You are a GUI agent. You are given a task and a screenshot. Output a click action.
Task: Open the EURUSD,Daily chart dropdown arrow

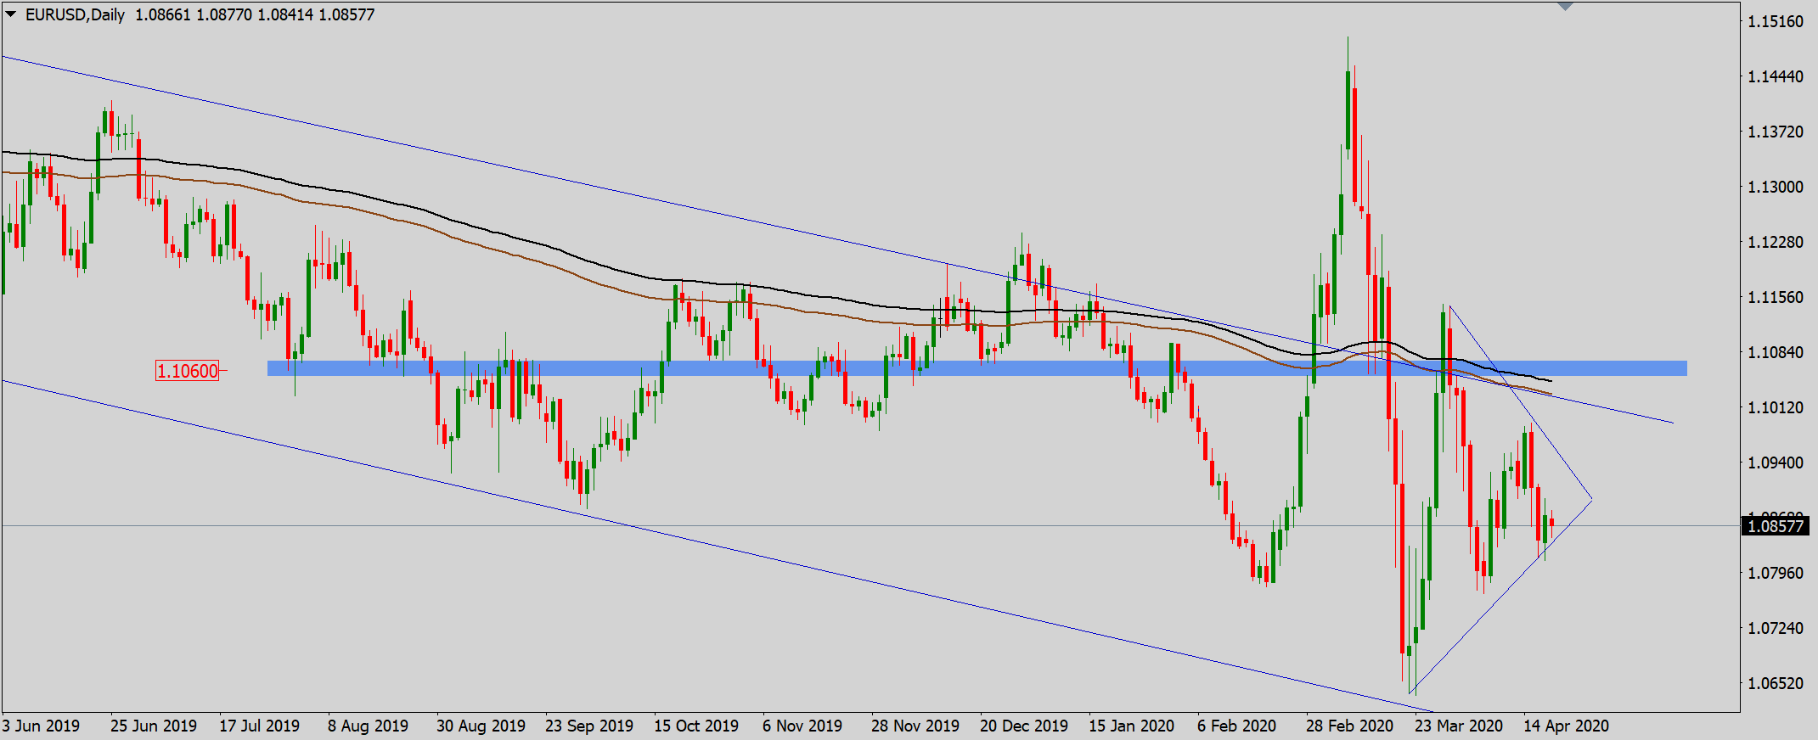(11, 14)
